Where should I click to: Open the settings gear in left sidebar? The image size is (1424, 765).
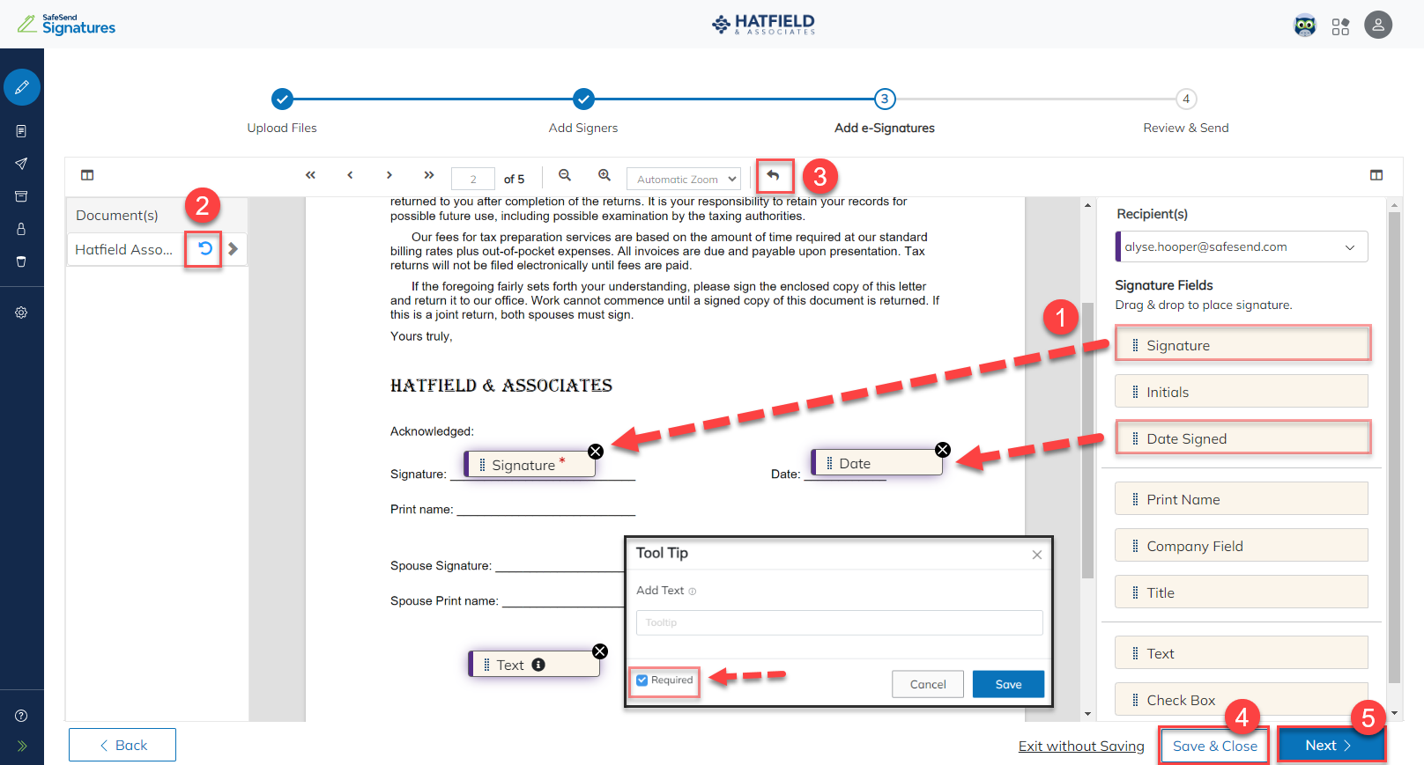pyautogui.click(x=21, y=313)
